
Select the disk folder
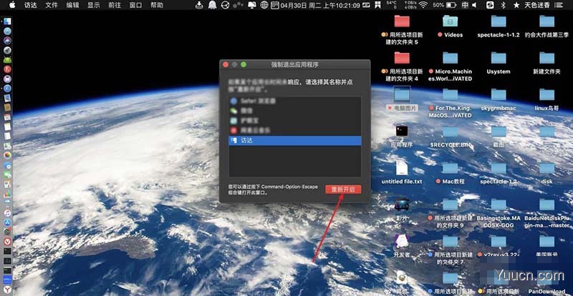coord(546,172)
